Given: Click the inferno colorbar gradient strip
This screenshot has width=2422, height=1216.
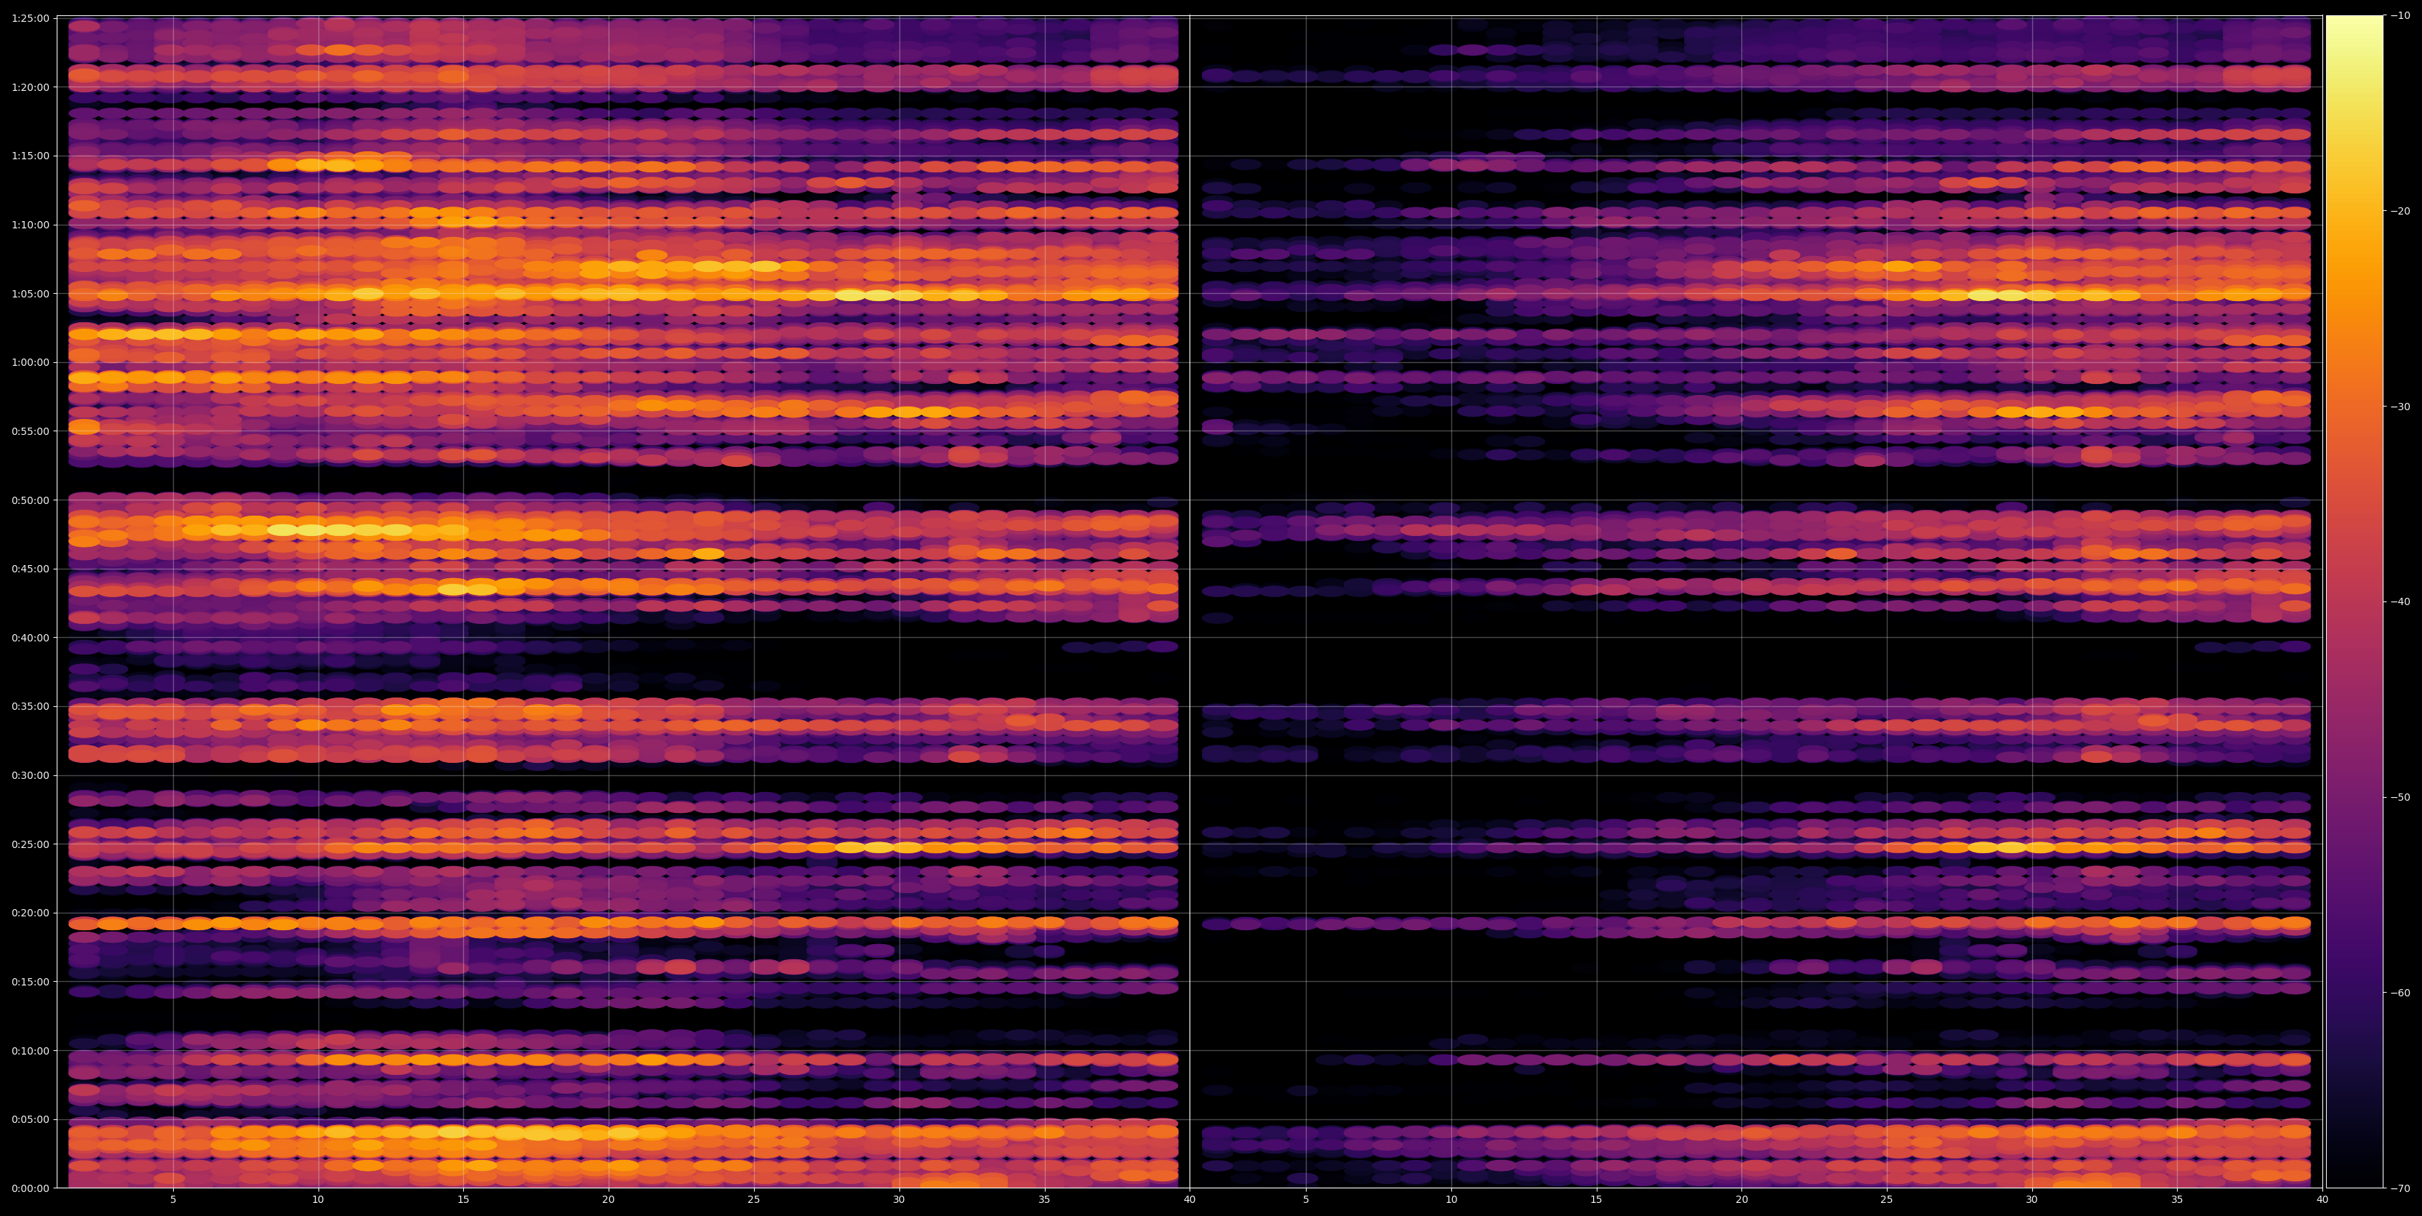Looking at the screenshot, I should coord(2354,602).
